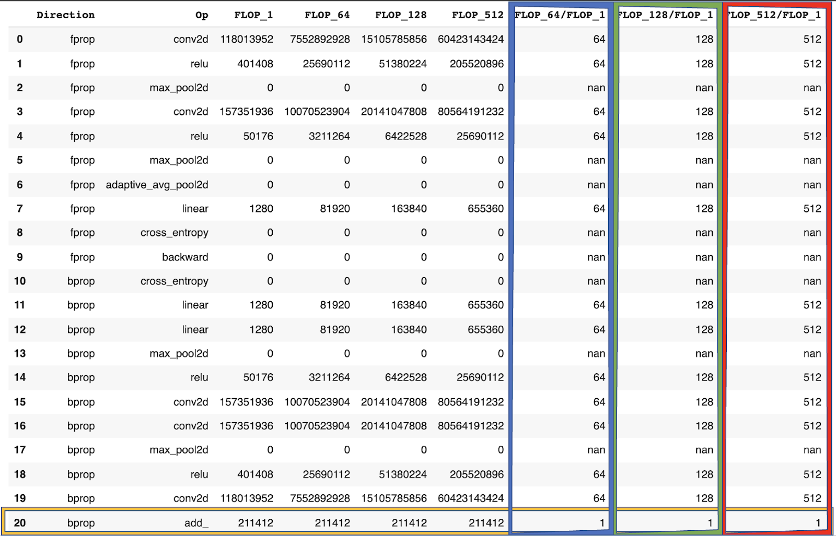Click the Op column header
This screenshot has width=836, height=536.
coord(202,15)
